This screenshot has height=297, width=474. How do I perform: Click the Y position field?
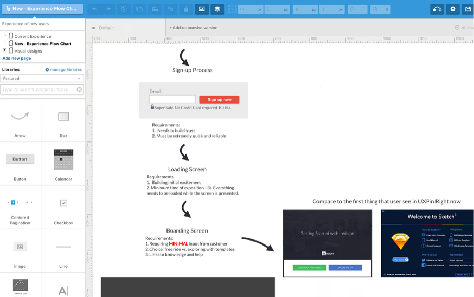point(332,9)
